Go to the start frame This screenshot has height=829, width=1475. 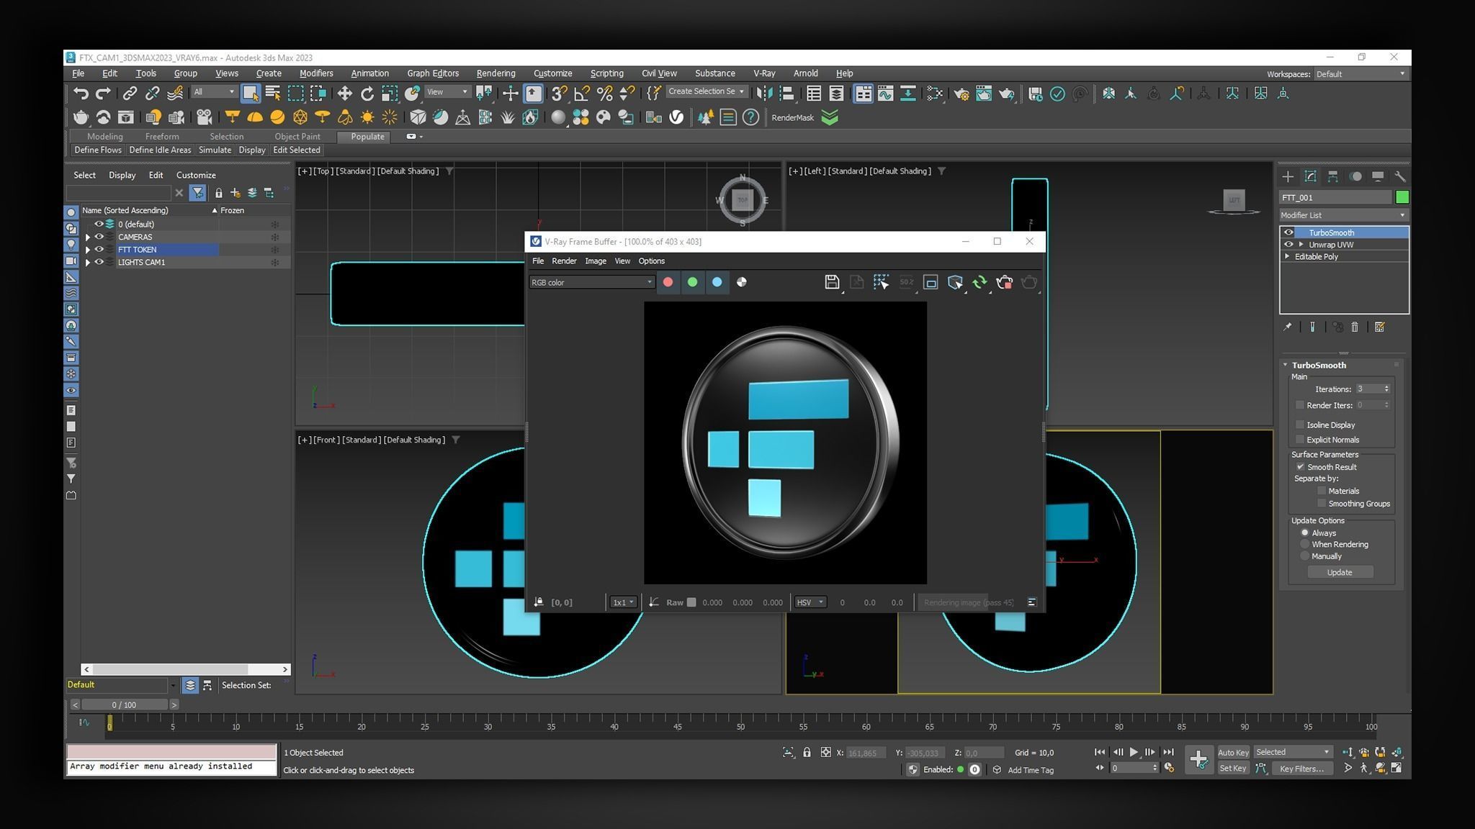coord(1100,752)
